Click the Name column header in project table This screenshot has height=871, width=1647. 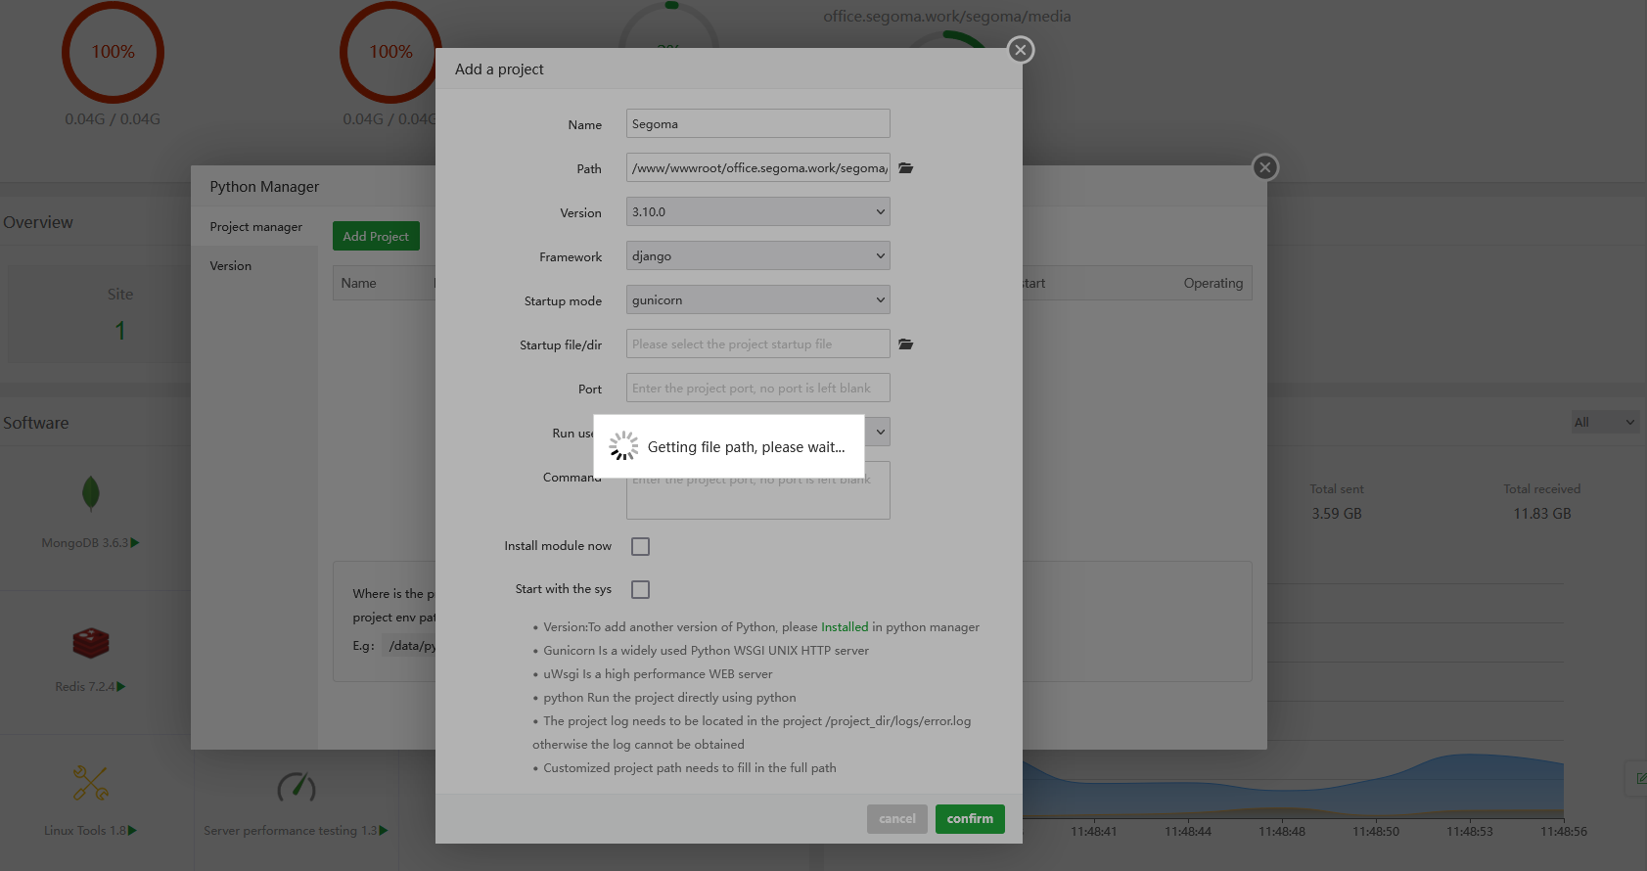pyautogui.click(x=359, y=283)
